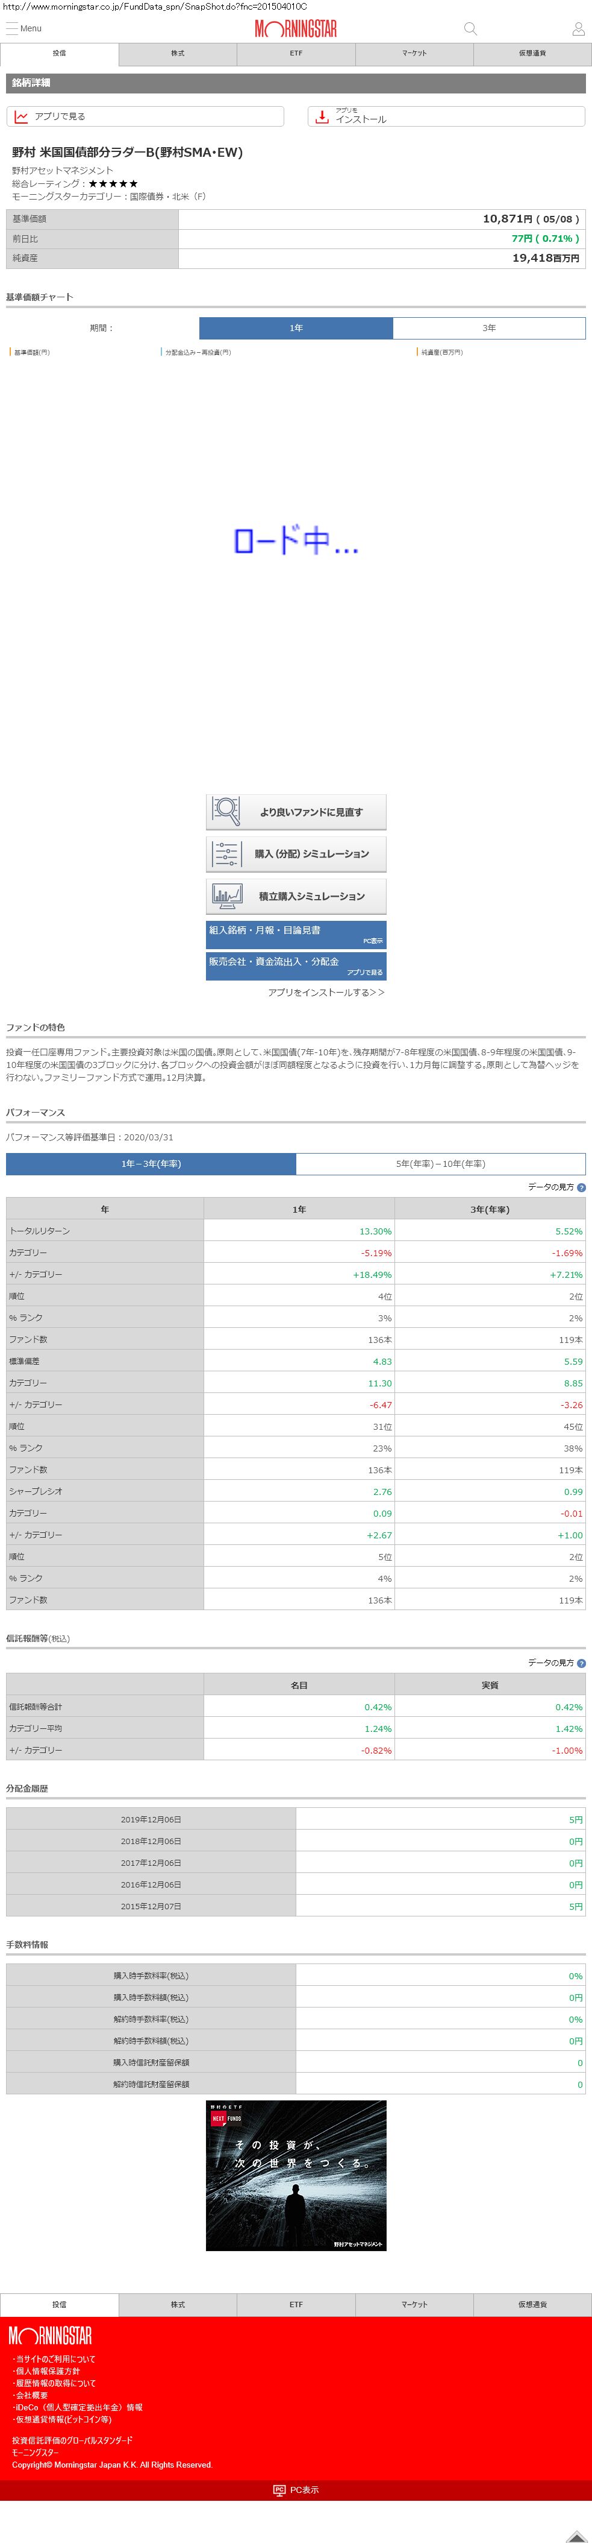Click the 1年 total return 13.30%
Viewport: 592px width, 2543px height.
tap(375, 1232)
